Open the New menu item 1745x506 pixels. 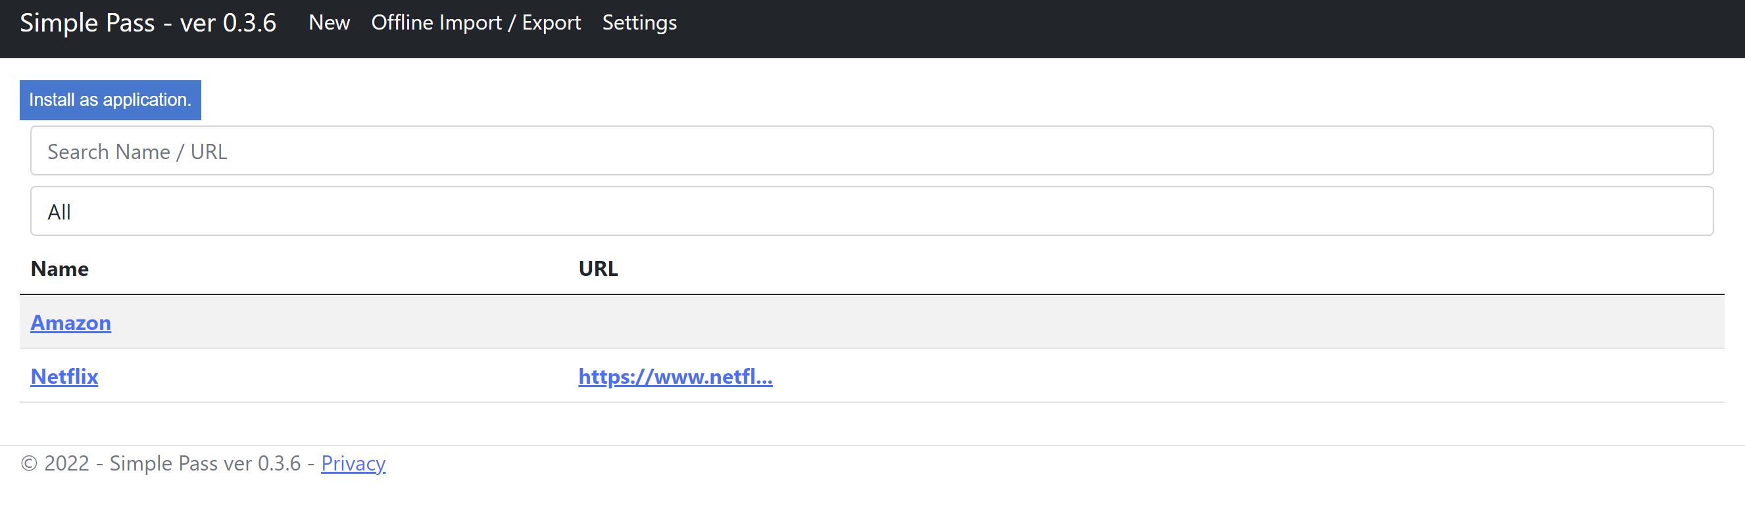coord(328,23)
